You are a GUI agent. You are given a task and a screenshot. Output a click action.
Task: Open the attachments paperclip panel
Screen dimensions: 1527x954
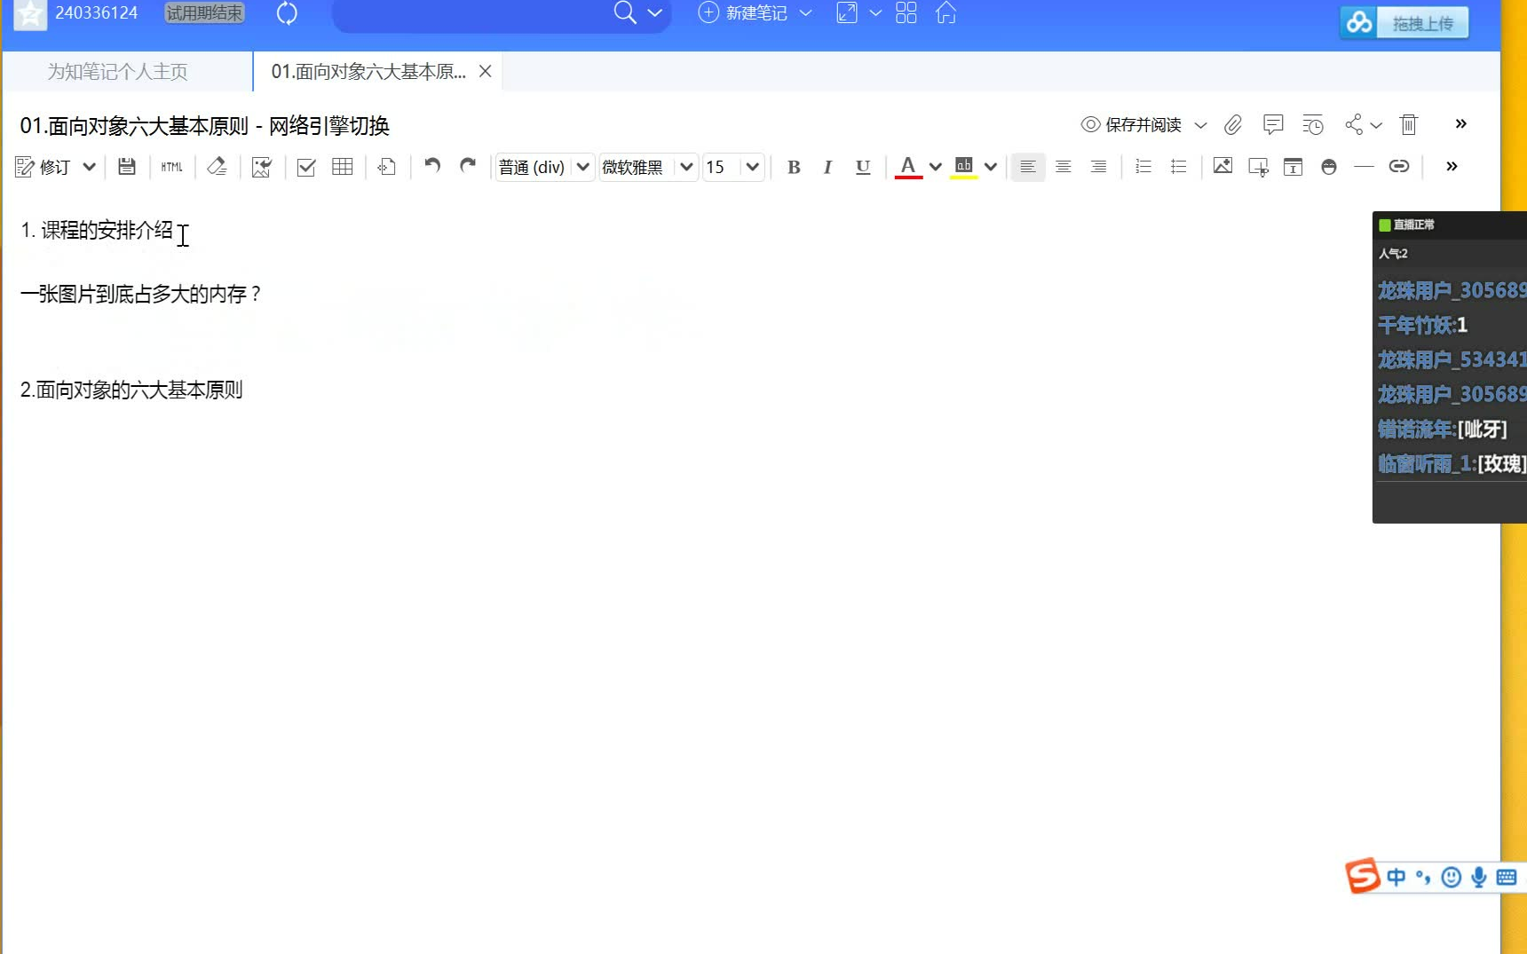(1232, 125)
